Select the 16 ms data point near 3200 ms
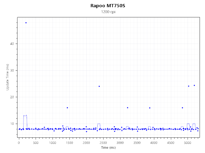The image size is (205, 153). (128, 108)
